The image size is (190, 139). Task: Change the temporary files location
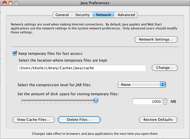click(x=165, y=68)
